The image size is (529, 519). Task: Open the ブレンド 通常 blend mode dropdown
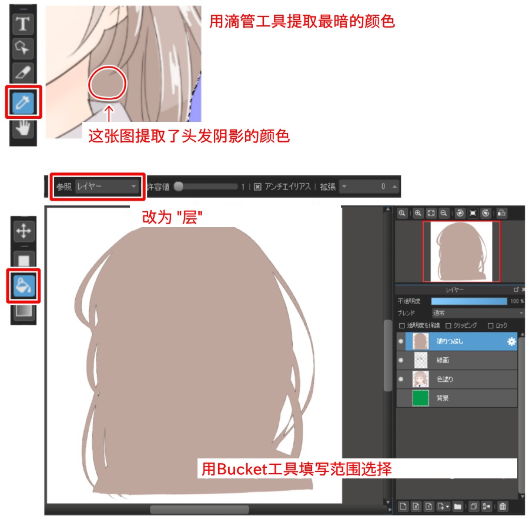click(x=478, y=314)
